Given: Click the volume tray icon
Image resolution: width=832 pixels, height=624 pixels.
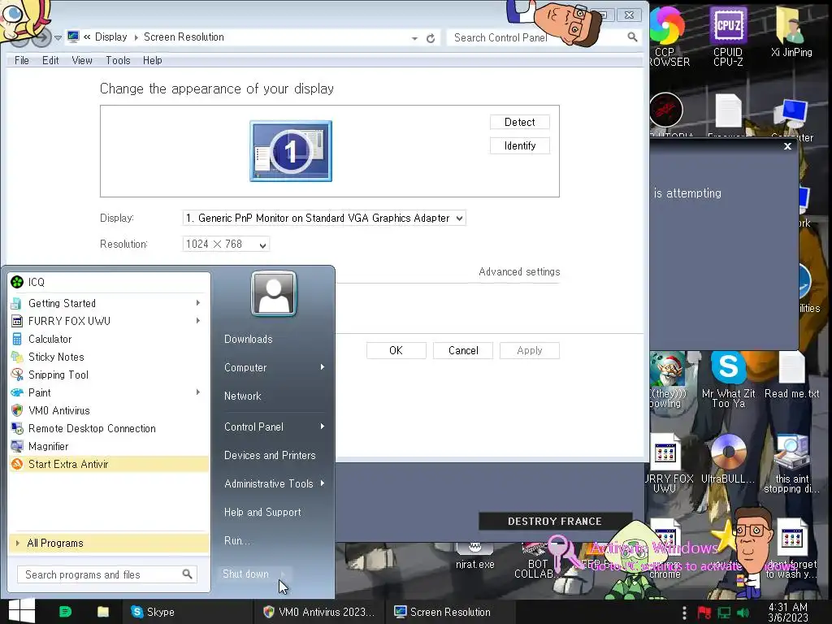Looking at the screenshot, I should 743,613.
